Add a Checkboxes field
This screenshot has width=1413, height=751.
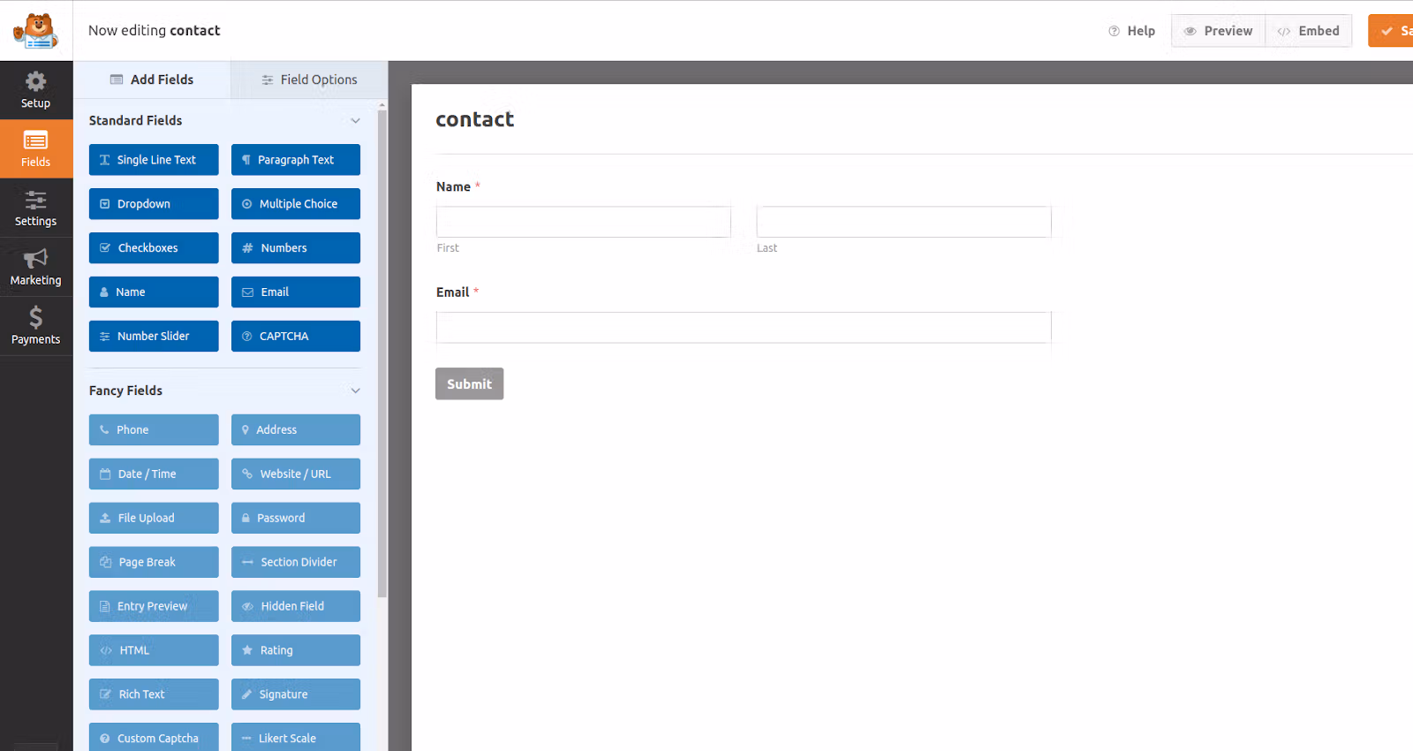point(154,248)
